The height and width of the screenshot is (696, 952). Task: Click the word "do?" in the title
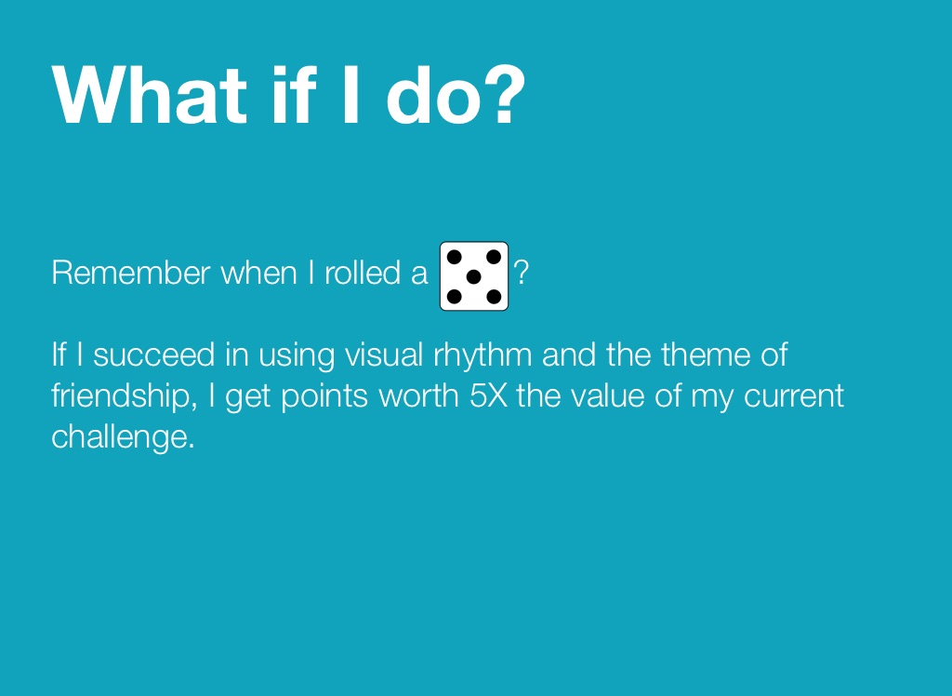(456, 95)
